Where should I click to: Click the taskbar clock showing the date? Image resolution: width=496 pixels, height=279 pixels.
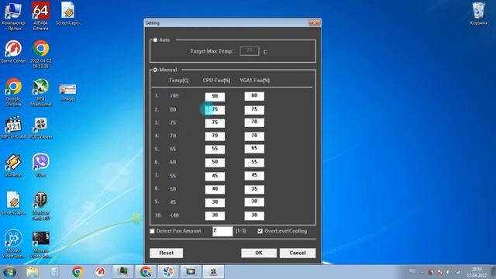tap(477, 272)
